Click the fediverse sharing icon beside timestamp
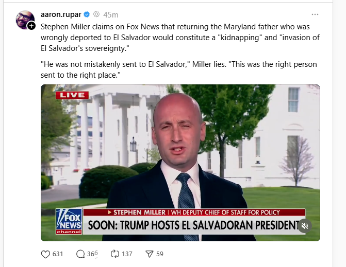 (x=96, y=14)
